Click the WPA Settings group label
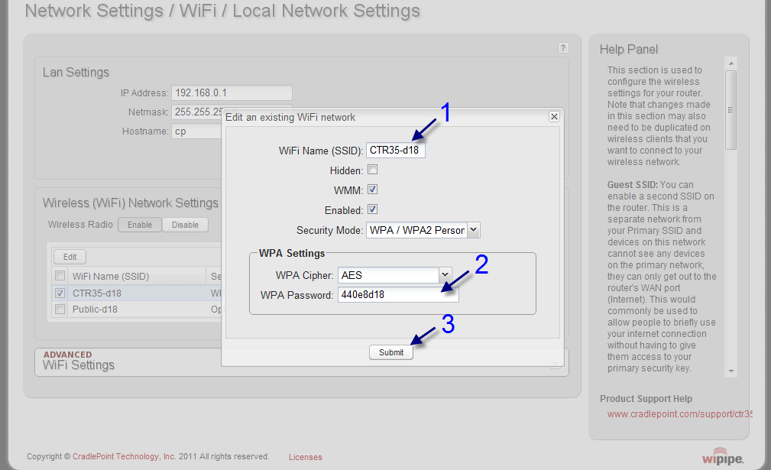This screenshot has width=771, height=470. point(292,253)
